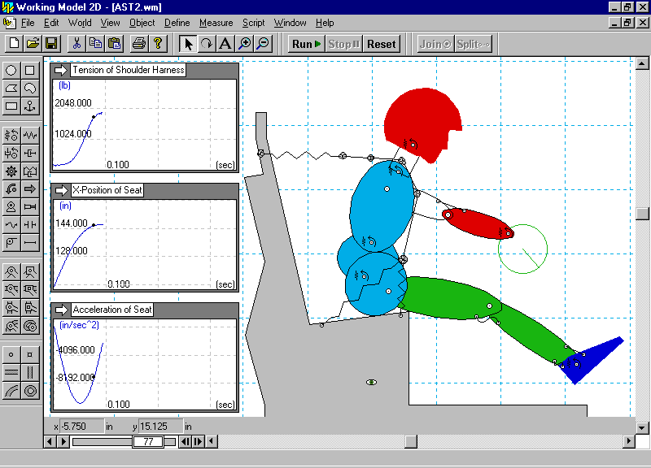Viewport: 651px width, 468px height.
Task: Select the Gear tool
Action: [x=11, y=171]
